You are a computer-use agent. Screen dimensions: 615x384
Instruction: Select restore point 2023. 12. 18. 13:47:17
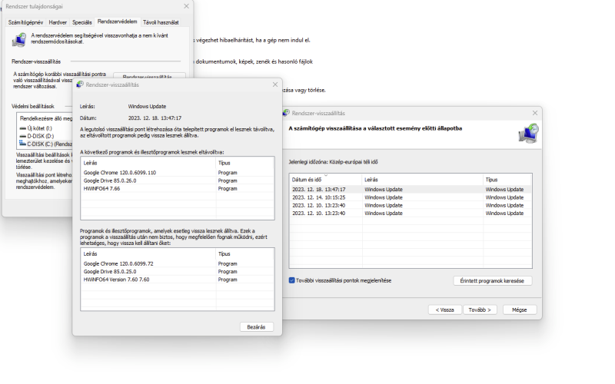point(411,189)
